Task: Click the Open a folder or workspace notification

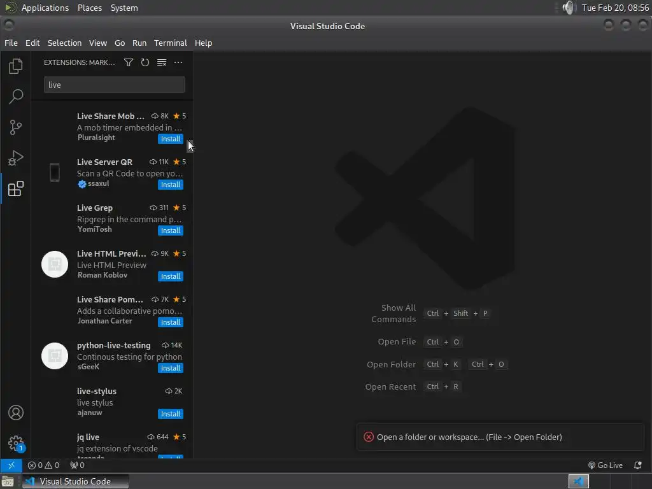Action: point(500,437)
